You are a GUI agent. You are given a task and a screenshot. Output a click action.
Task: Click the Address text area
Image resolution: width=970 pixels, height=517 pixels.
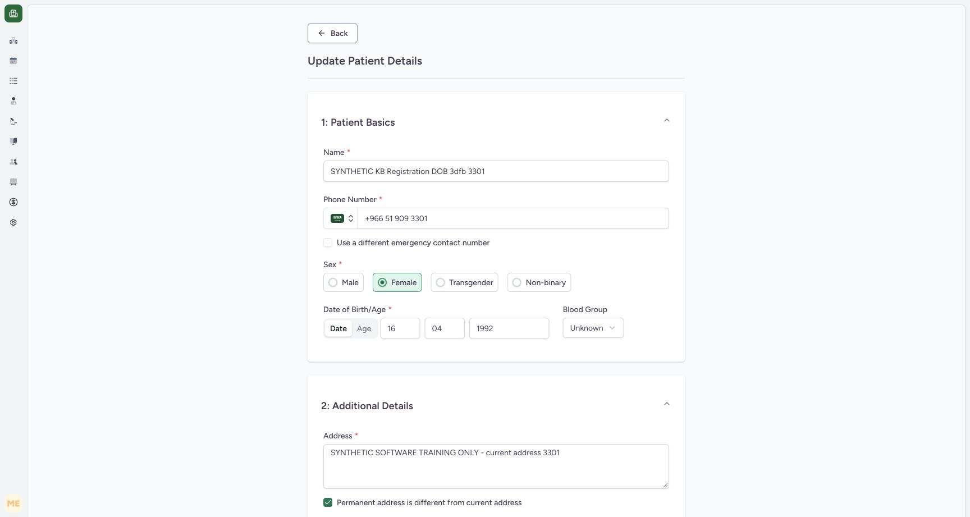point(496,466)
